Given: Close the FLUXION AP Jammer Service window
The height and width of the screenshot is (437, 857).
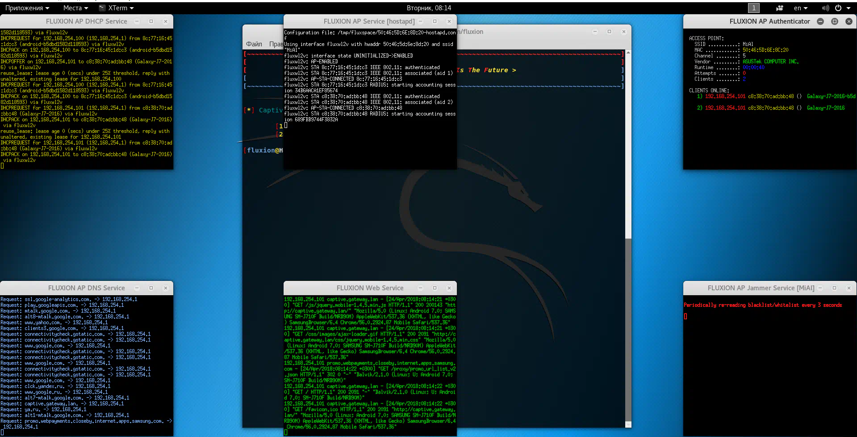Looking at the screenshot, I should point(849,288).
